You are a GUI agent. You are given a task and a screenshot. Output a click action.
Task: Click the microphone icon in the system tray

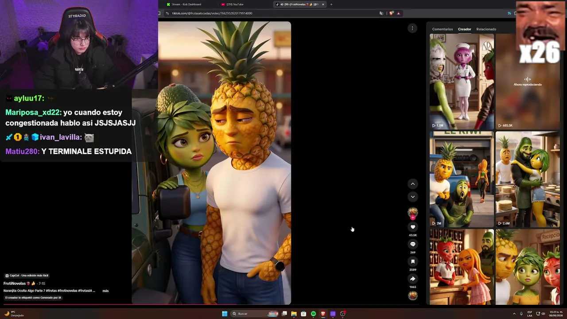pos(521,314)
